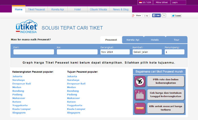
Task: Click the Ke destination input field
Action: click(77, 52)
